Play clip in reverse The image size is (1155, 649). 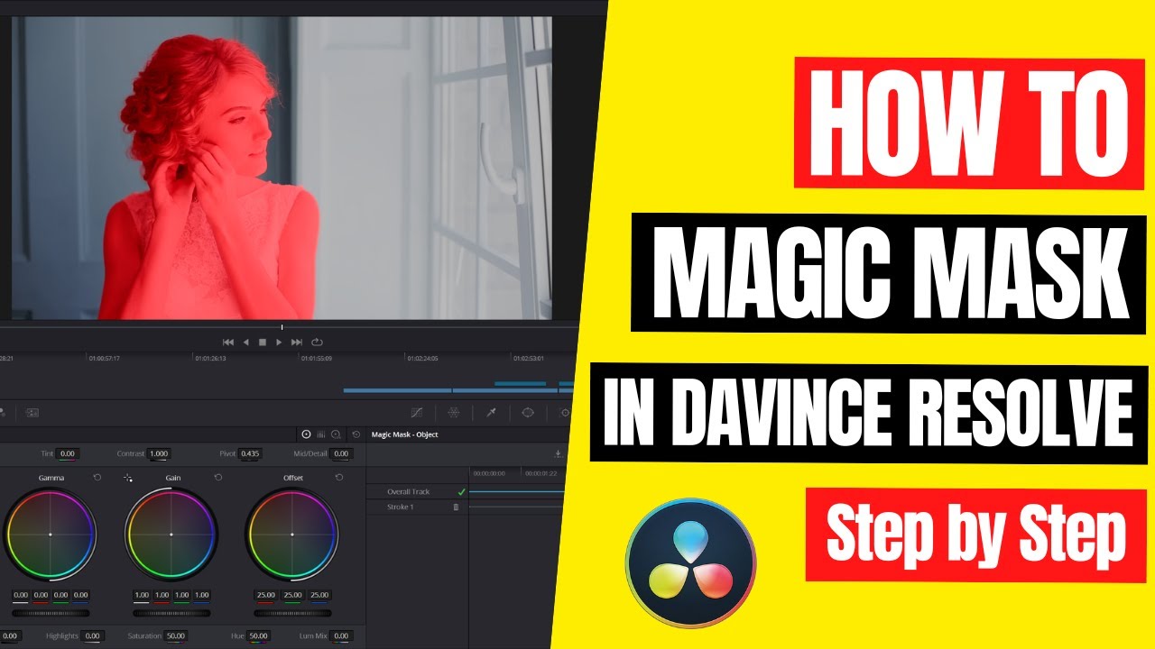coord(245,343)
